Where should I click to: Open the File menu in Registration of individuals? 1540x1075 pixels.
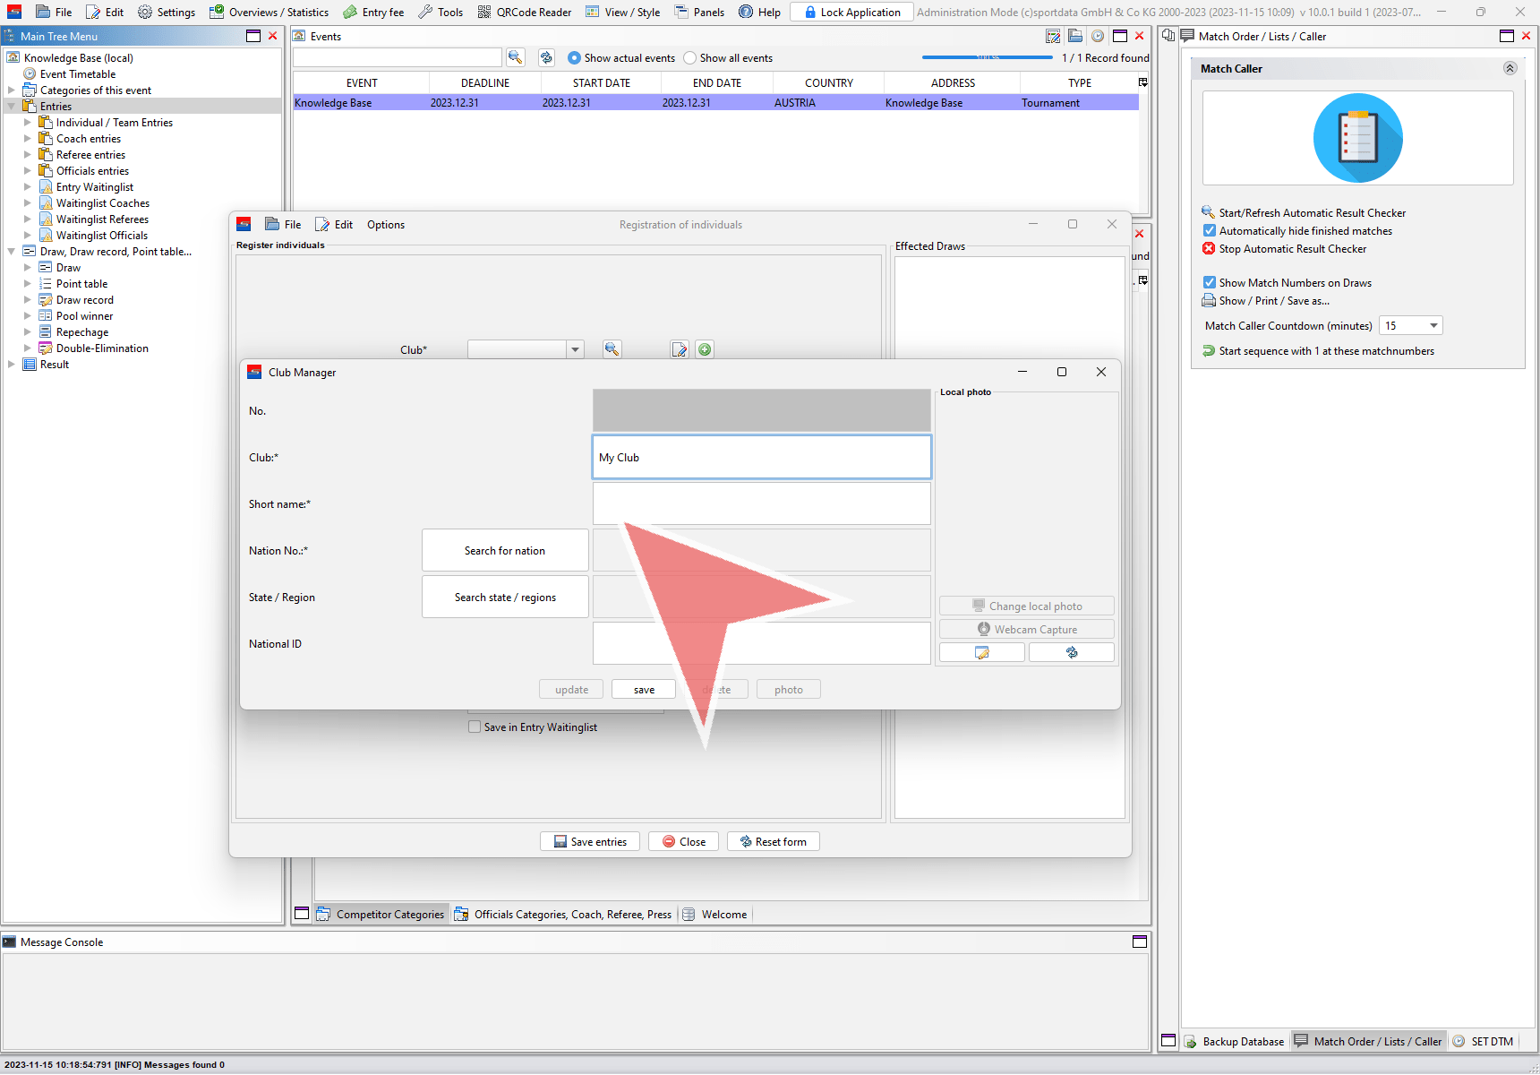[283, 225]
